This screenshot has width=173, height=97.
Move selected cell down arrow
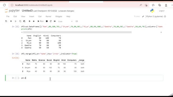click(34, 21)
